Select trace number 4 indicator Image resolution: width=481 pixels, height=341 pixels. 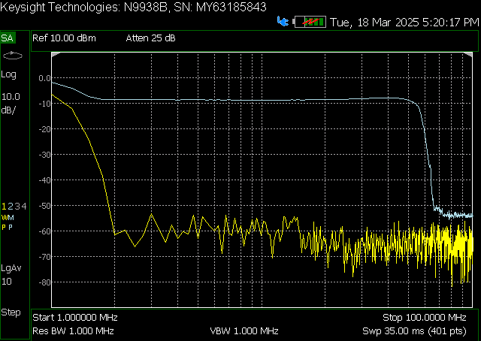click(x=24, y=206)
